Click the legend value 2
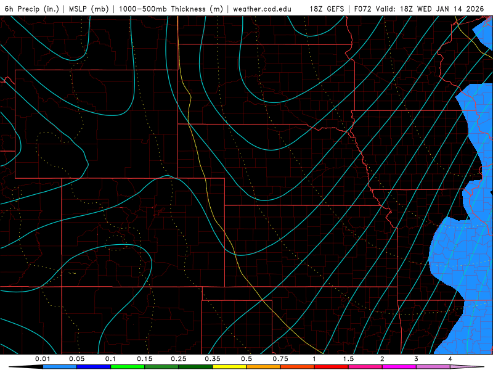This screenshot has width=493, height=370. point(382,359)
